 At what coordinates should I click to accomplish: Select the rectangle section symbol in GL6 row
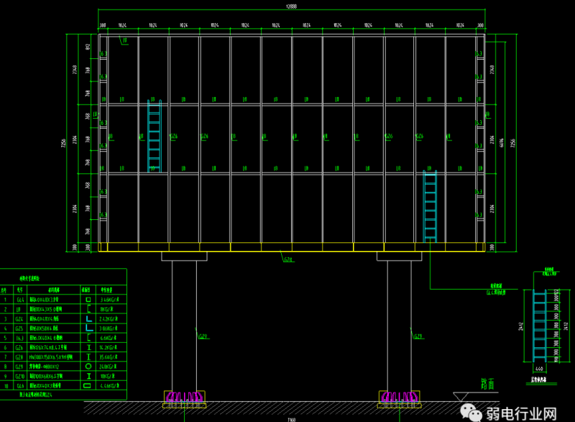(88, 385)
